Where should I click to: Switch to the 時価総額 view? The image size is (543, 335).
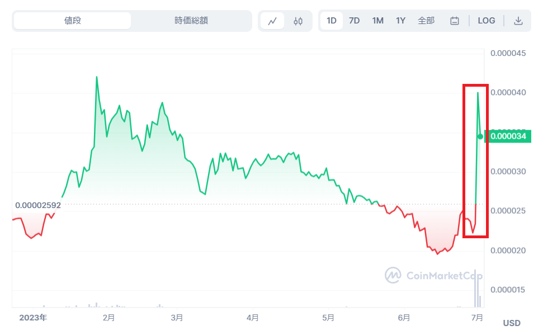[x=191, y=20]
